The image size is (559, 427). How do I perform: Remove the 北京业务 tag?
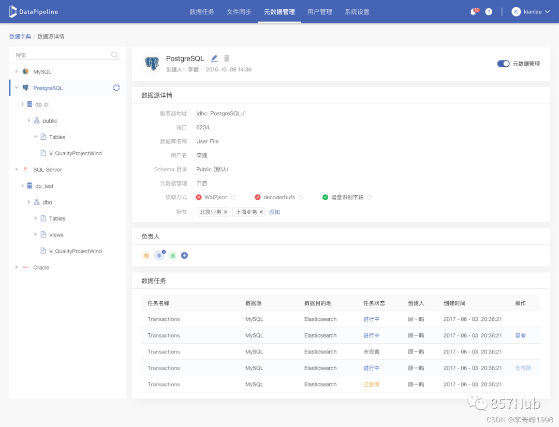pos(225,212)
